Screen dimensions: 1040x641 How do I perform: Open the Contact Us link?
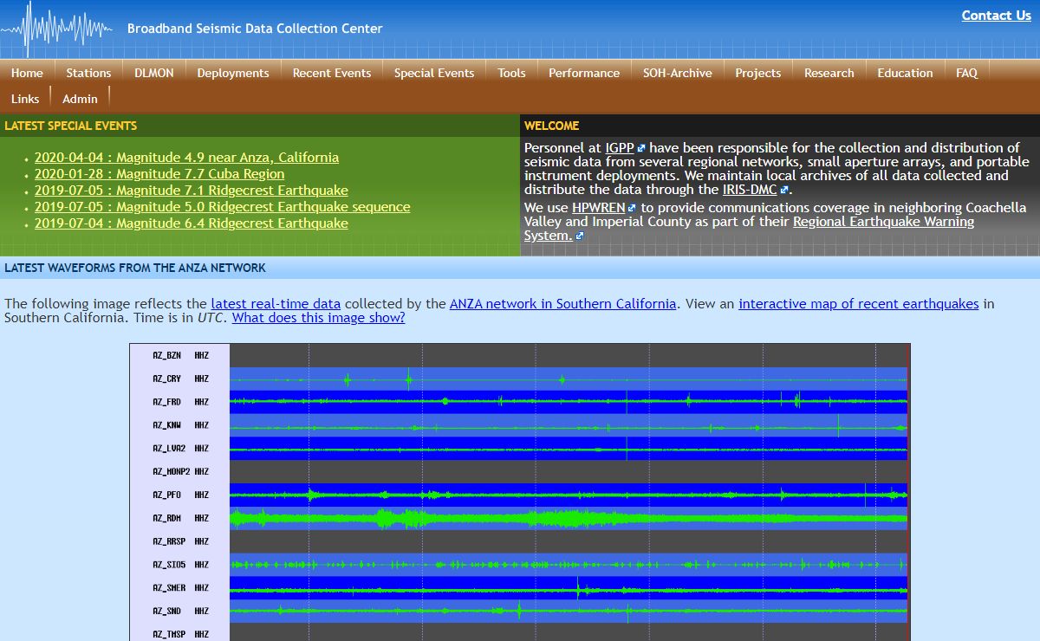pos(996,16)
